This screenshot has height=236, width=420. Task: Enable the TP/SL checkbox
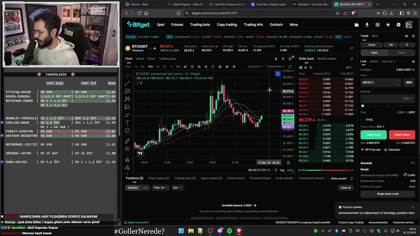tap(362, 120)
